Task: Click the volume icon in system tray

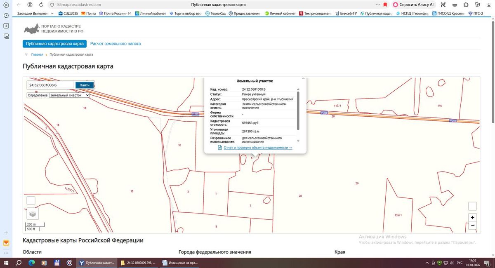Action: coord(452,263)
